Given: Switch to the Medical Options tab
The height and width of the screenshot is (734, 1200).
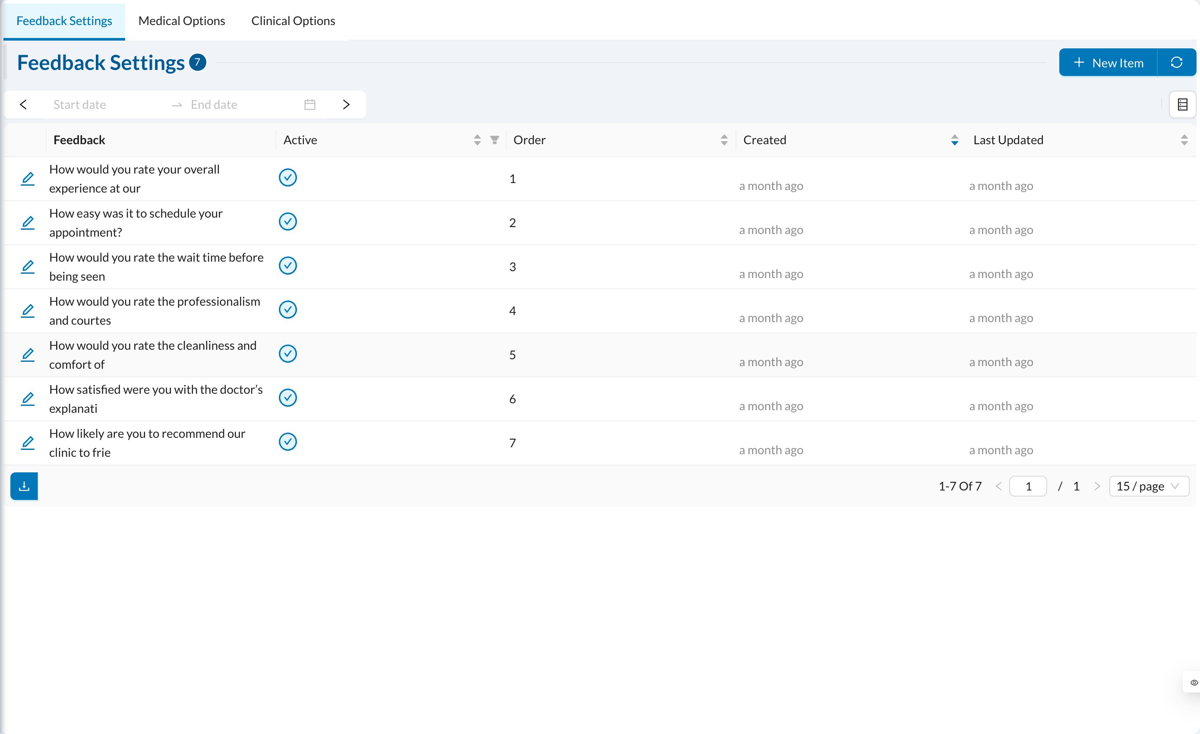Looking at the screenshot, I should 182,20.
